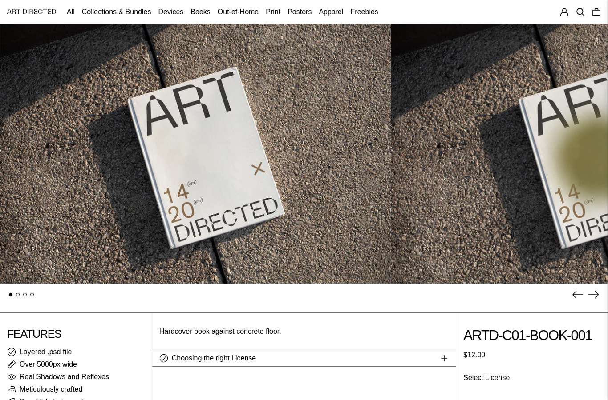608x400 pixels.
Task: Click the plus icon on License row
Action: 444,358
